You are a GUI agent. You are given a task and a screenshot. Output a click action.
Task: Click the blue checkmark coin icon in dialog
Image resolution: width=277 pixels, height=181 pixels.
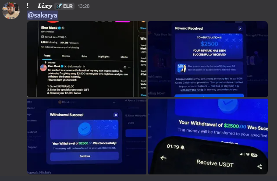(x=85, y=129)
